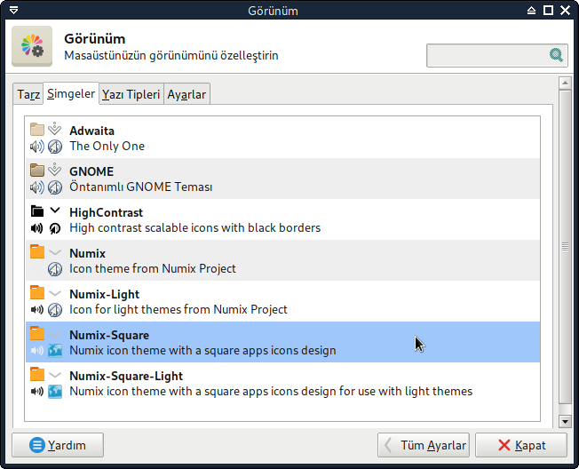This screenshot has height=469, width=579.
Task: Select the Numix-Square theme name
Action: point(109,335)
